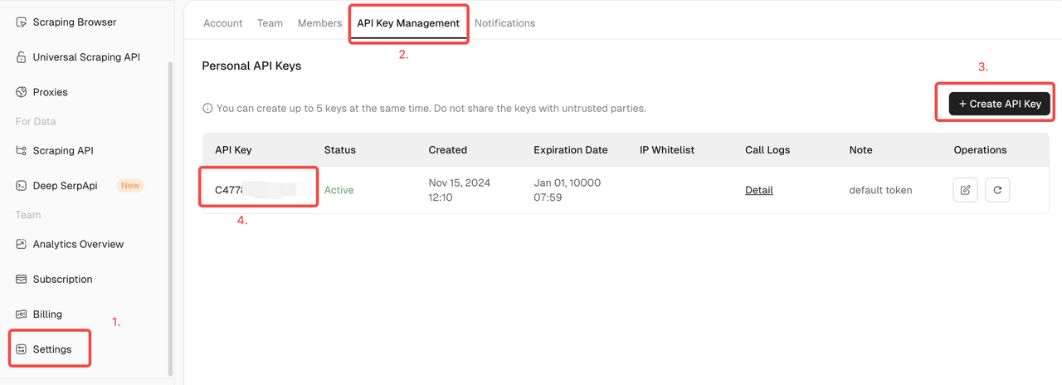Click the Status column header
The height and width of the screenshot is (385, 1062).
tap(340, 150)
